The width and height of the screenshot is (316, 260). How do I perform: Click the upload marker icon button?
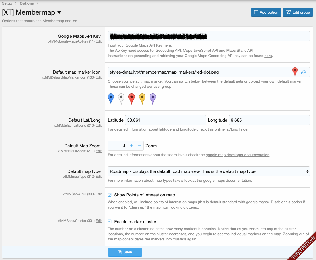[304, 72]
